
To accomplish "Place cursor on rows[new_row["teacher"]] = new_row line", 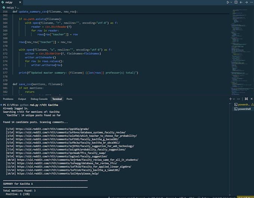I will (45, 42).
